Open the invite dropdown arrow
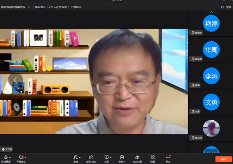Image resolution: width=233 pixels, height=164 pixels. pyautogui.click(x=80, y=158)
